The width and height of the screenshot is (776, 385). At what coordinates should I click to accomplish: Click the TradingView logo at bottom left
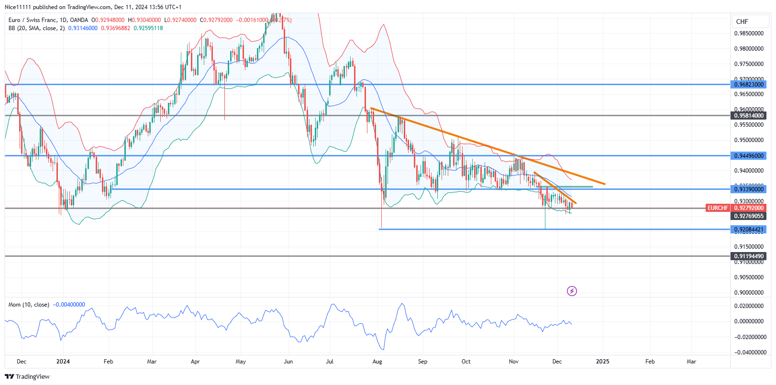[x=27, y=376]
